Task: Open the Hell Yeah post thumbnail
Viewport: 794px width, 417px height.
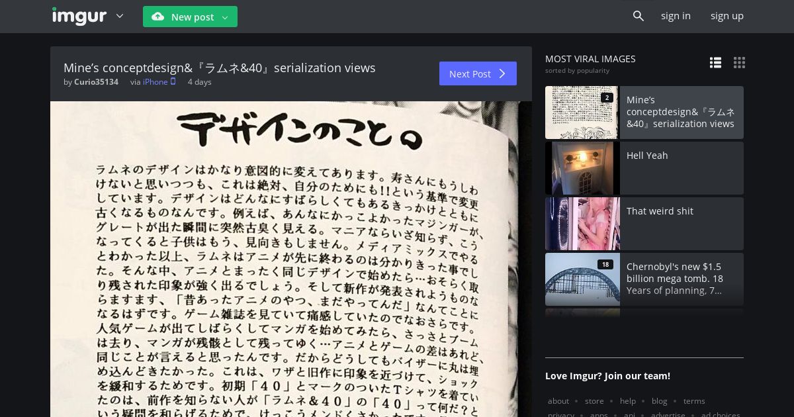Action: (582, 168)
